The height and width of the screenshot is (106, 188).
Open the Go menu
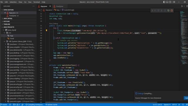(x=25, y=2)
